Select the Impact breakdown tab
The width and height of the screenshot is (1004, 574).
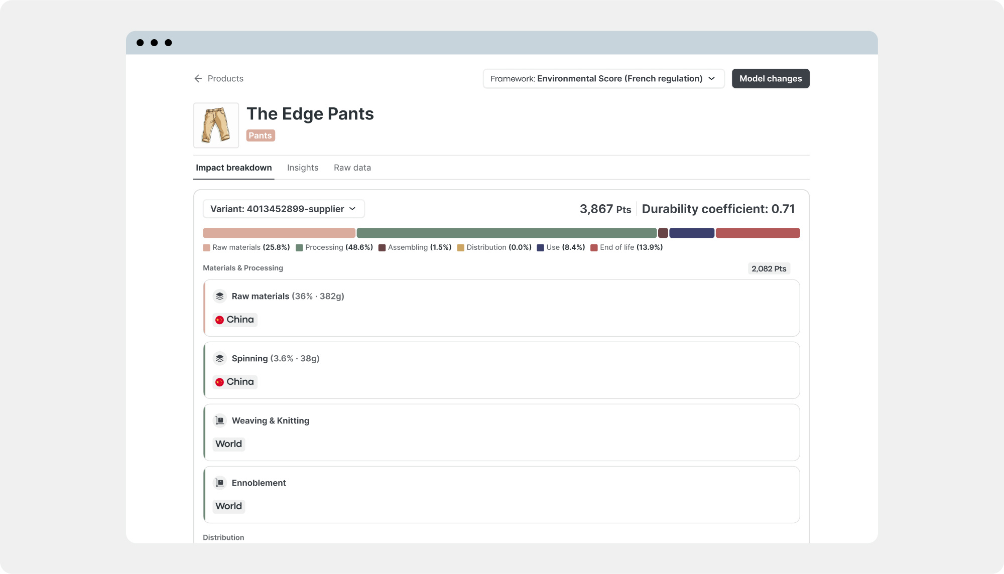[233, 168]
